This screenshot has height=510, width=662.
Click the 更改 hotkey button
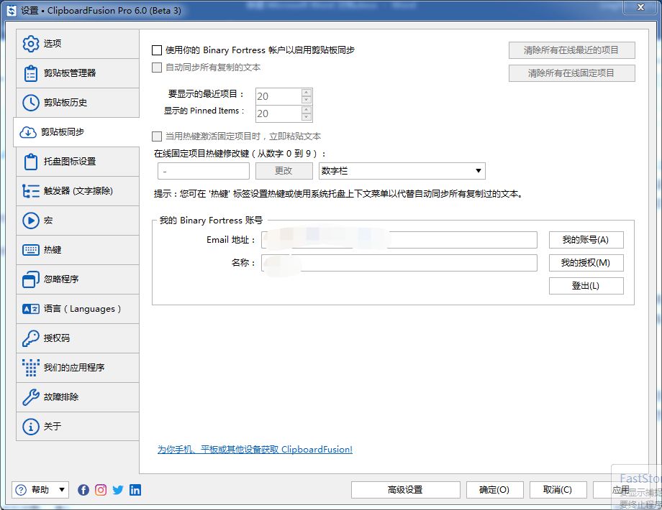pyautogui.click(x=284, y=171)
